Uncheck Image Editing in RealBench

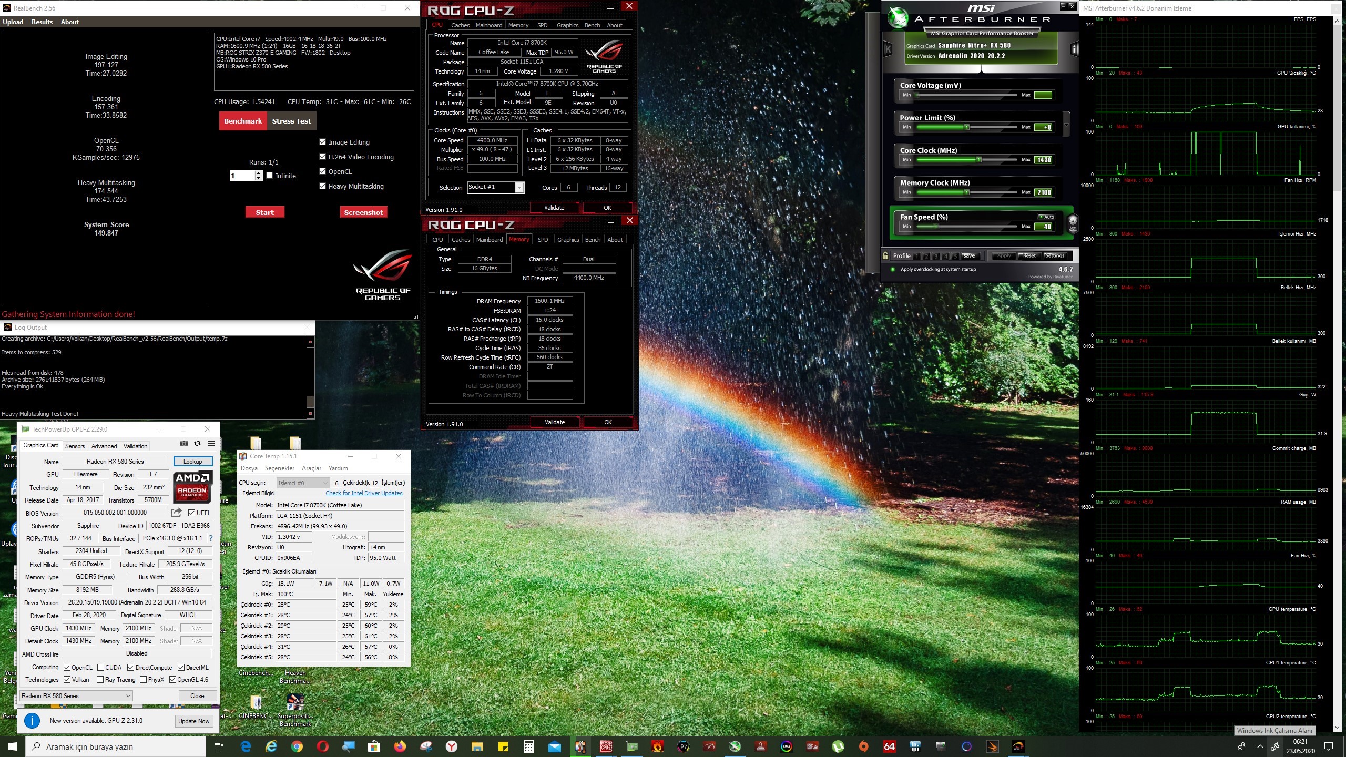tap(323, 142)
